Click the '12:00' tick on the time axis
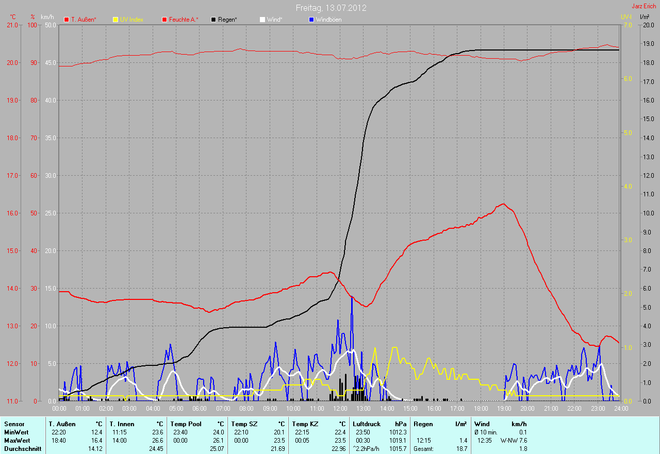Image resolution: width=660 pixels, height=454 pixels. click(x=340, y=409)
